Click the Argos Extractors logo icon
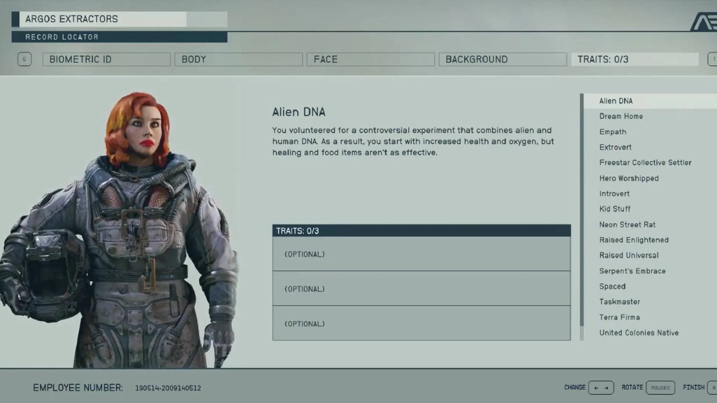This screenshot has height=403, width=717. point(704,21)
